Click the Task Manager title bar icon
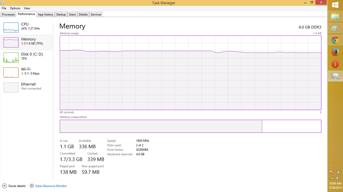The height and width of the screenshot is (192, 343). pos(3,3)
